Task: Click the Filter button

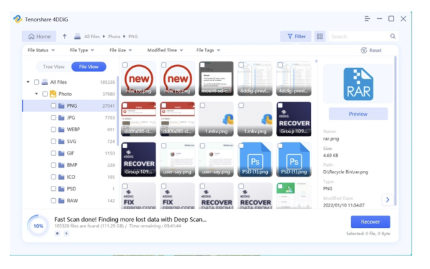Action: point(296,36)
